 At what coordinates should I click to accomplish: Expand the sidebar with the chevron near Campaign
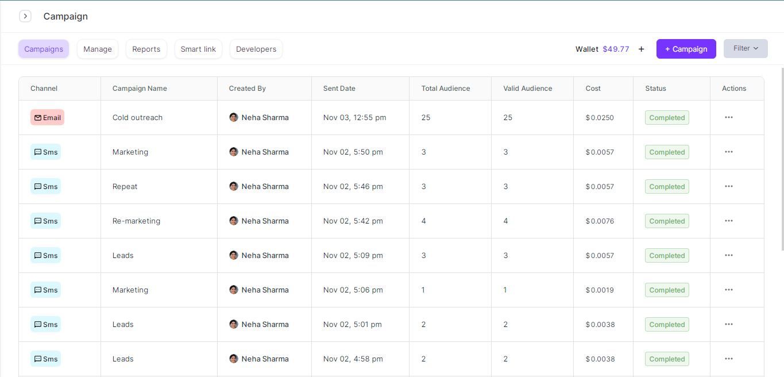pos(25,16)
